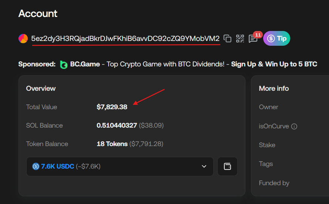Click the ($38.09) SOL value text
This screenshot has height=204, width=329.
pyautogui.click(x=151, y=125)
